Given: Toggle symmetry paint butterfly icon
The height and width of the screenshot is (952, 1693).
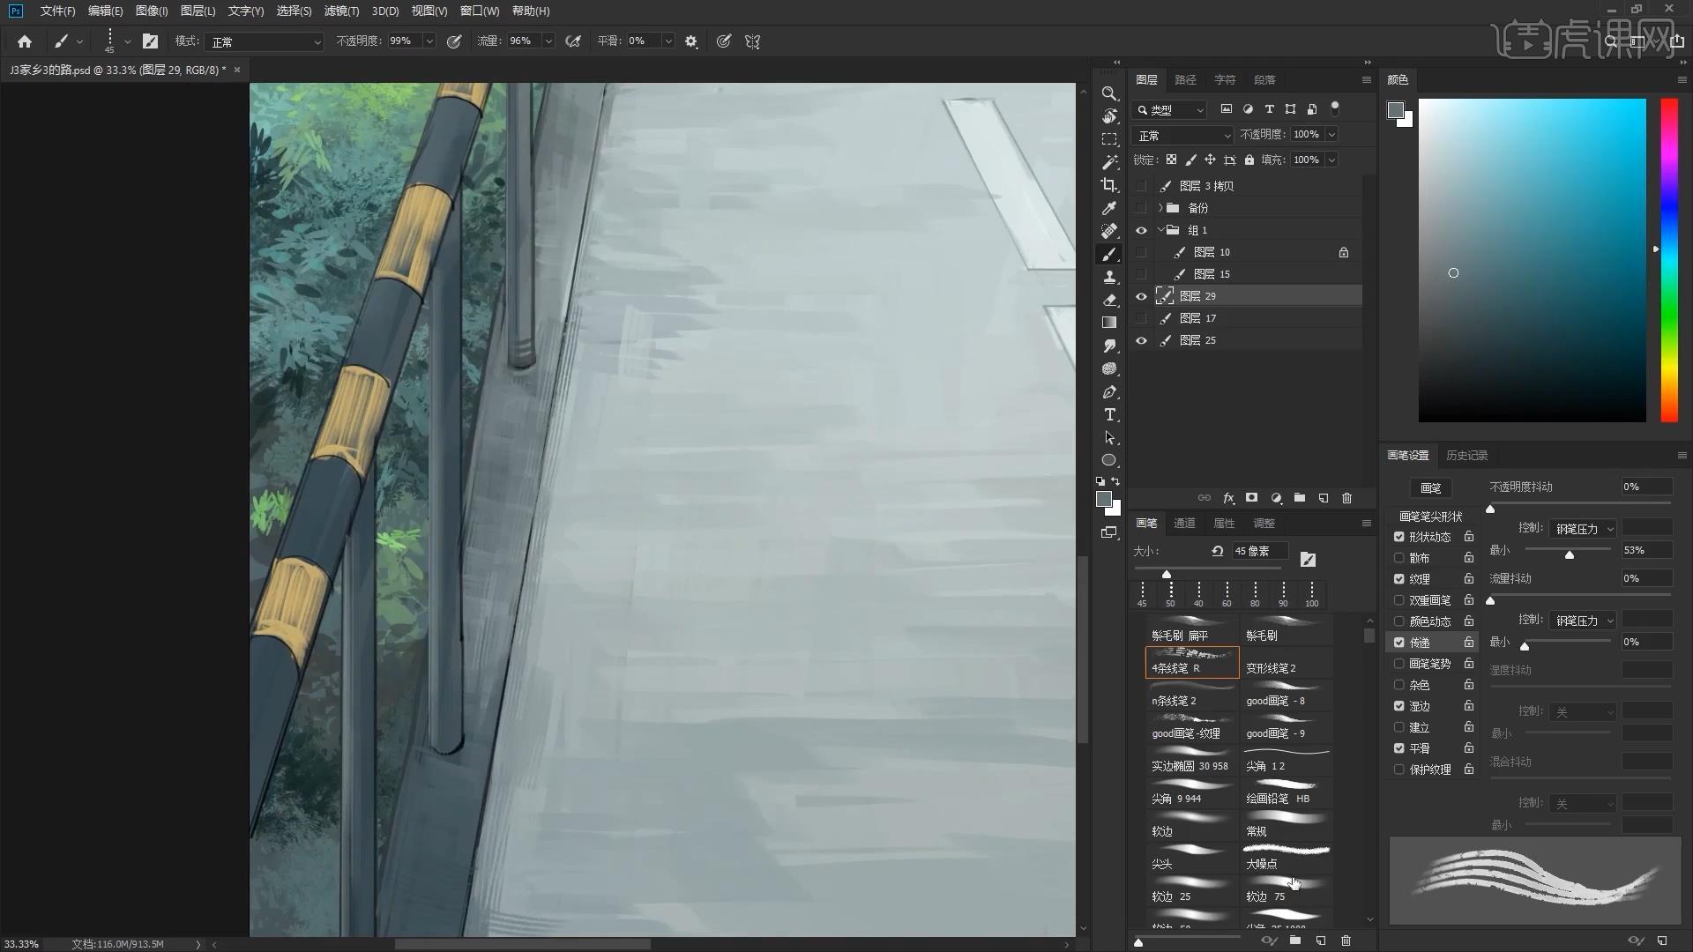Looking at the screenshot, I should click(x=752, y=41).
